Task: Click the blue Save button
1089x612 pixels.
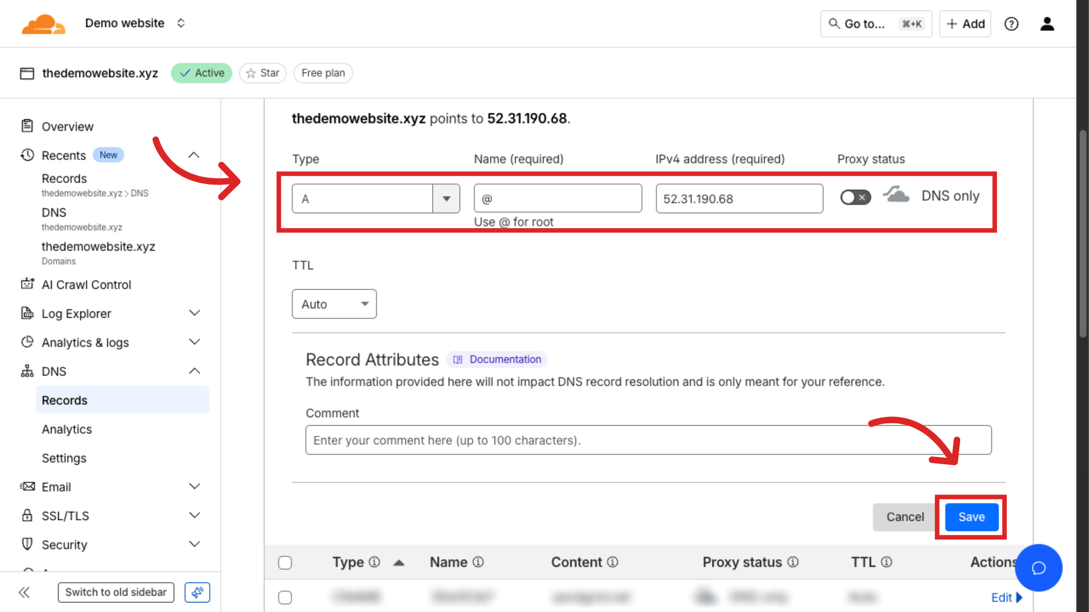Action: [971, 517]
